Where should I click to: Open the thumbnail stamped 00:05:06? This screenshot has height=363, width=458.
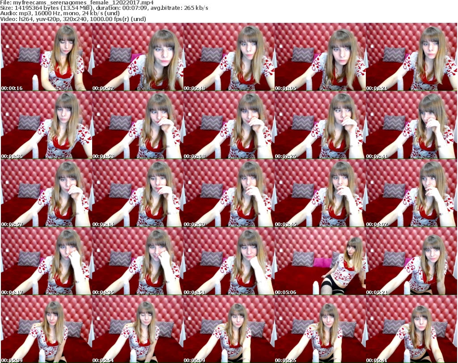[x=320, y=261]
